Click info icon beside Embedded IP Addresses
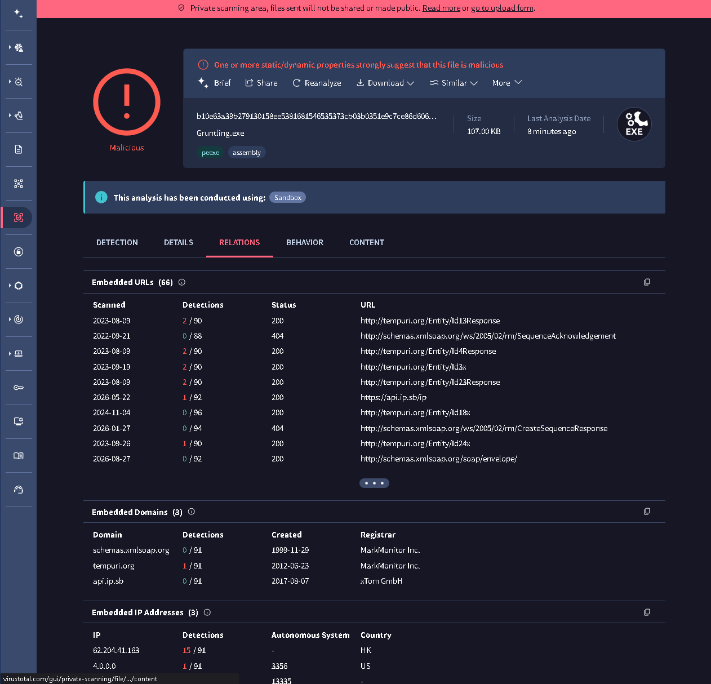 pyautogui.click(x=207, y=612)
